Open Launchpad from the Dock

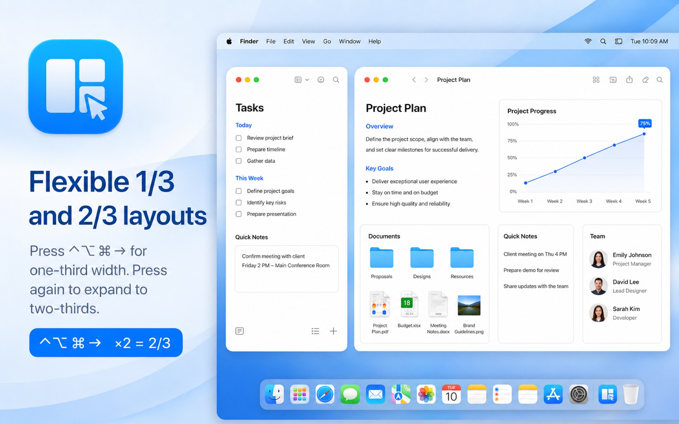click(x=300, y=395)
